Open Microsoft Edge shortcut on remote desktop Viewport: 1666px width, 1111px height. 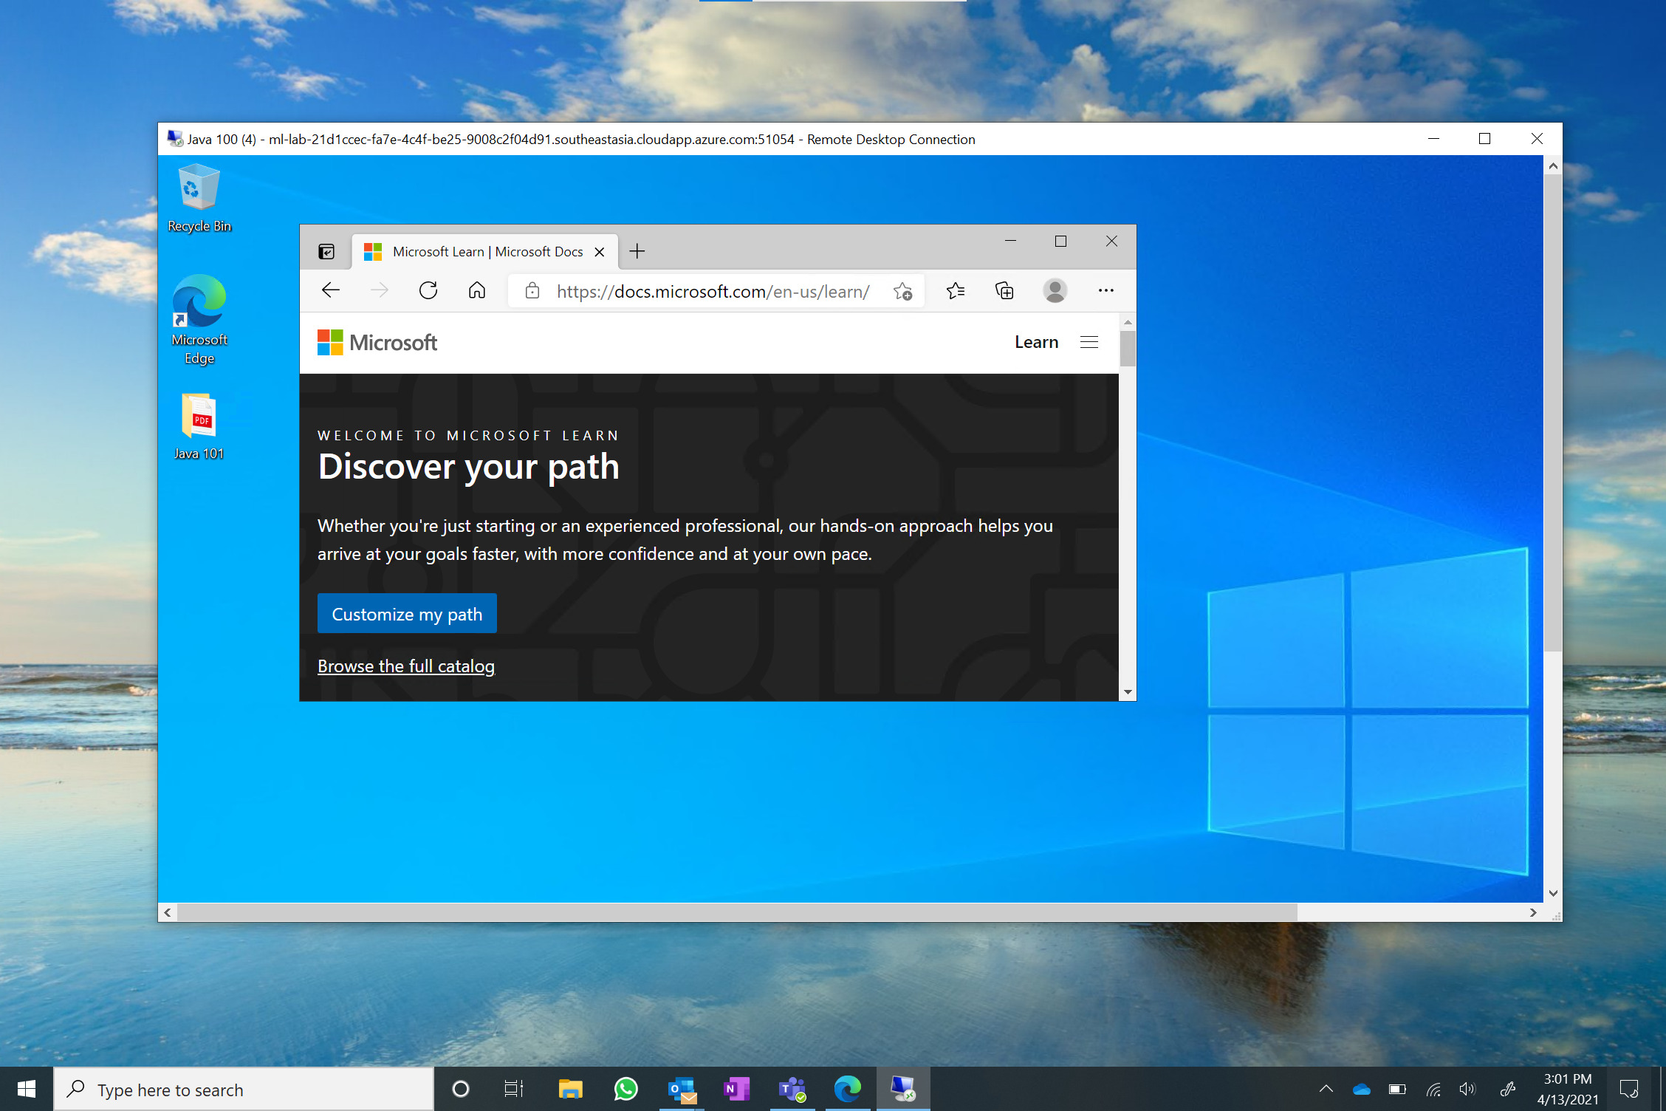199,319
